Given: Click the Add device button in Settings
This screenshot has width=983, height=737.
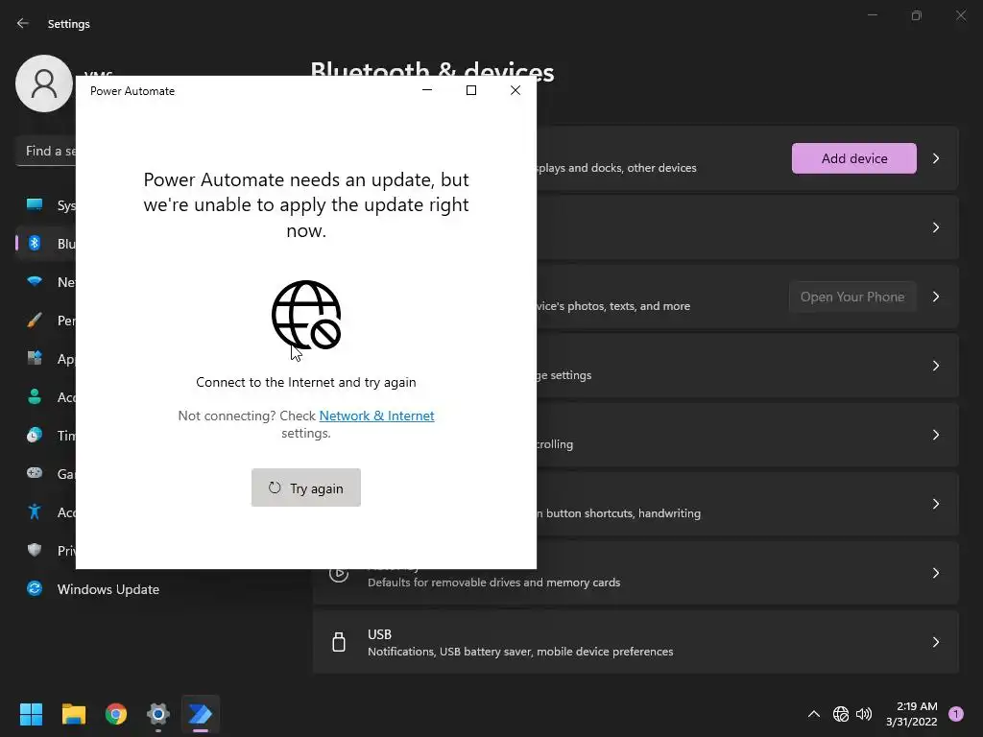Looking at the screenshot, I should 853,158.
